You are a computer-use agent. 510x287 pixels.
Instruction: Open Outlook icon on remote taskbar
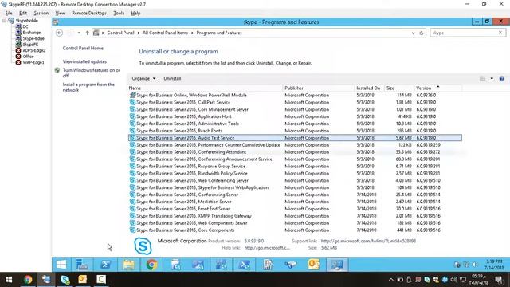[x=313, y=265]
